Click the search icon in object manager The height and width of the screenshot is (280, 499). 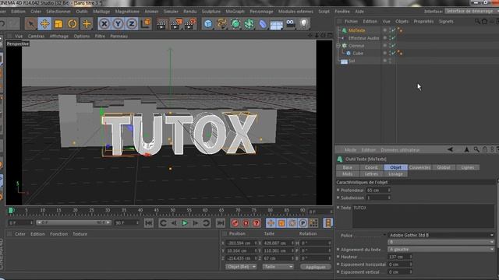coord(477,21)
